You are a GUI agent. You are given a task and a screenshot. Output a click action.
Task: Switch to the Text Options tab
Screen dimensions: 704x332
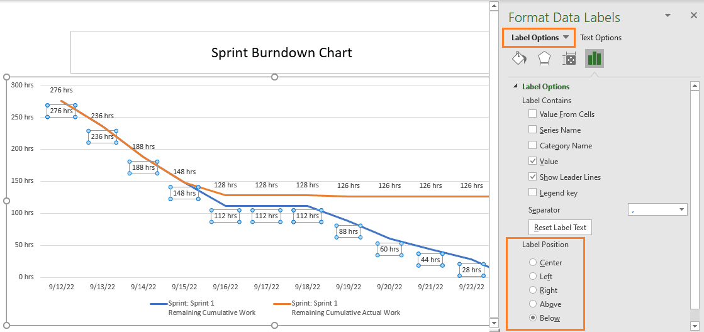[x=601, y=38]
